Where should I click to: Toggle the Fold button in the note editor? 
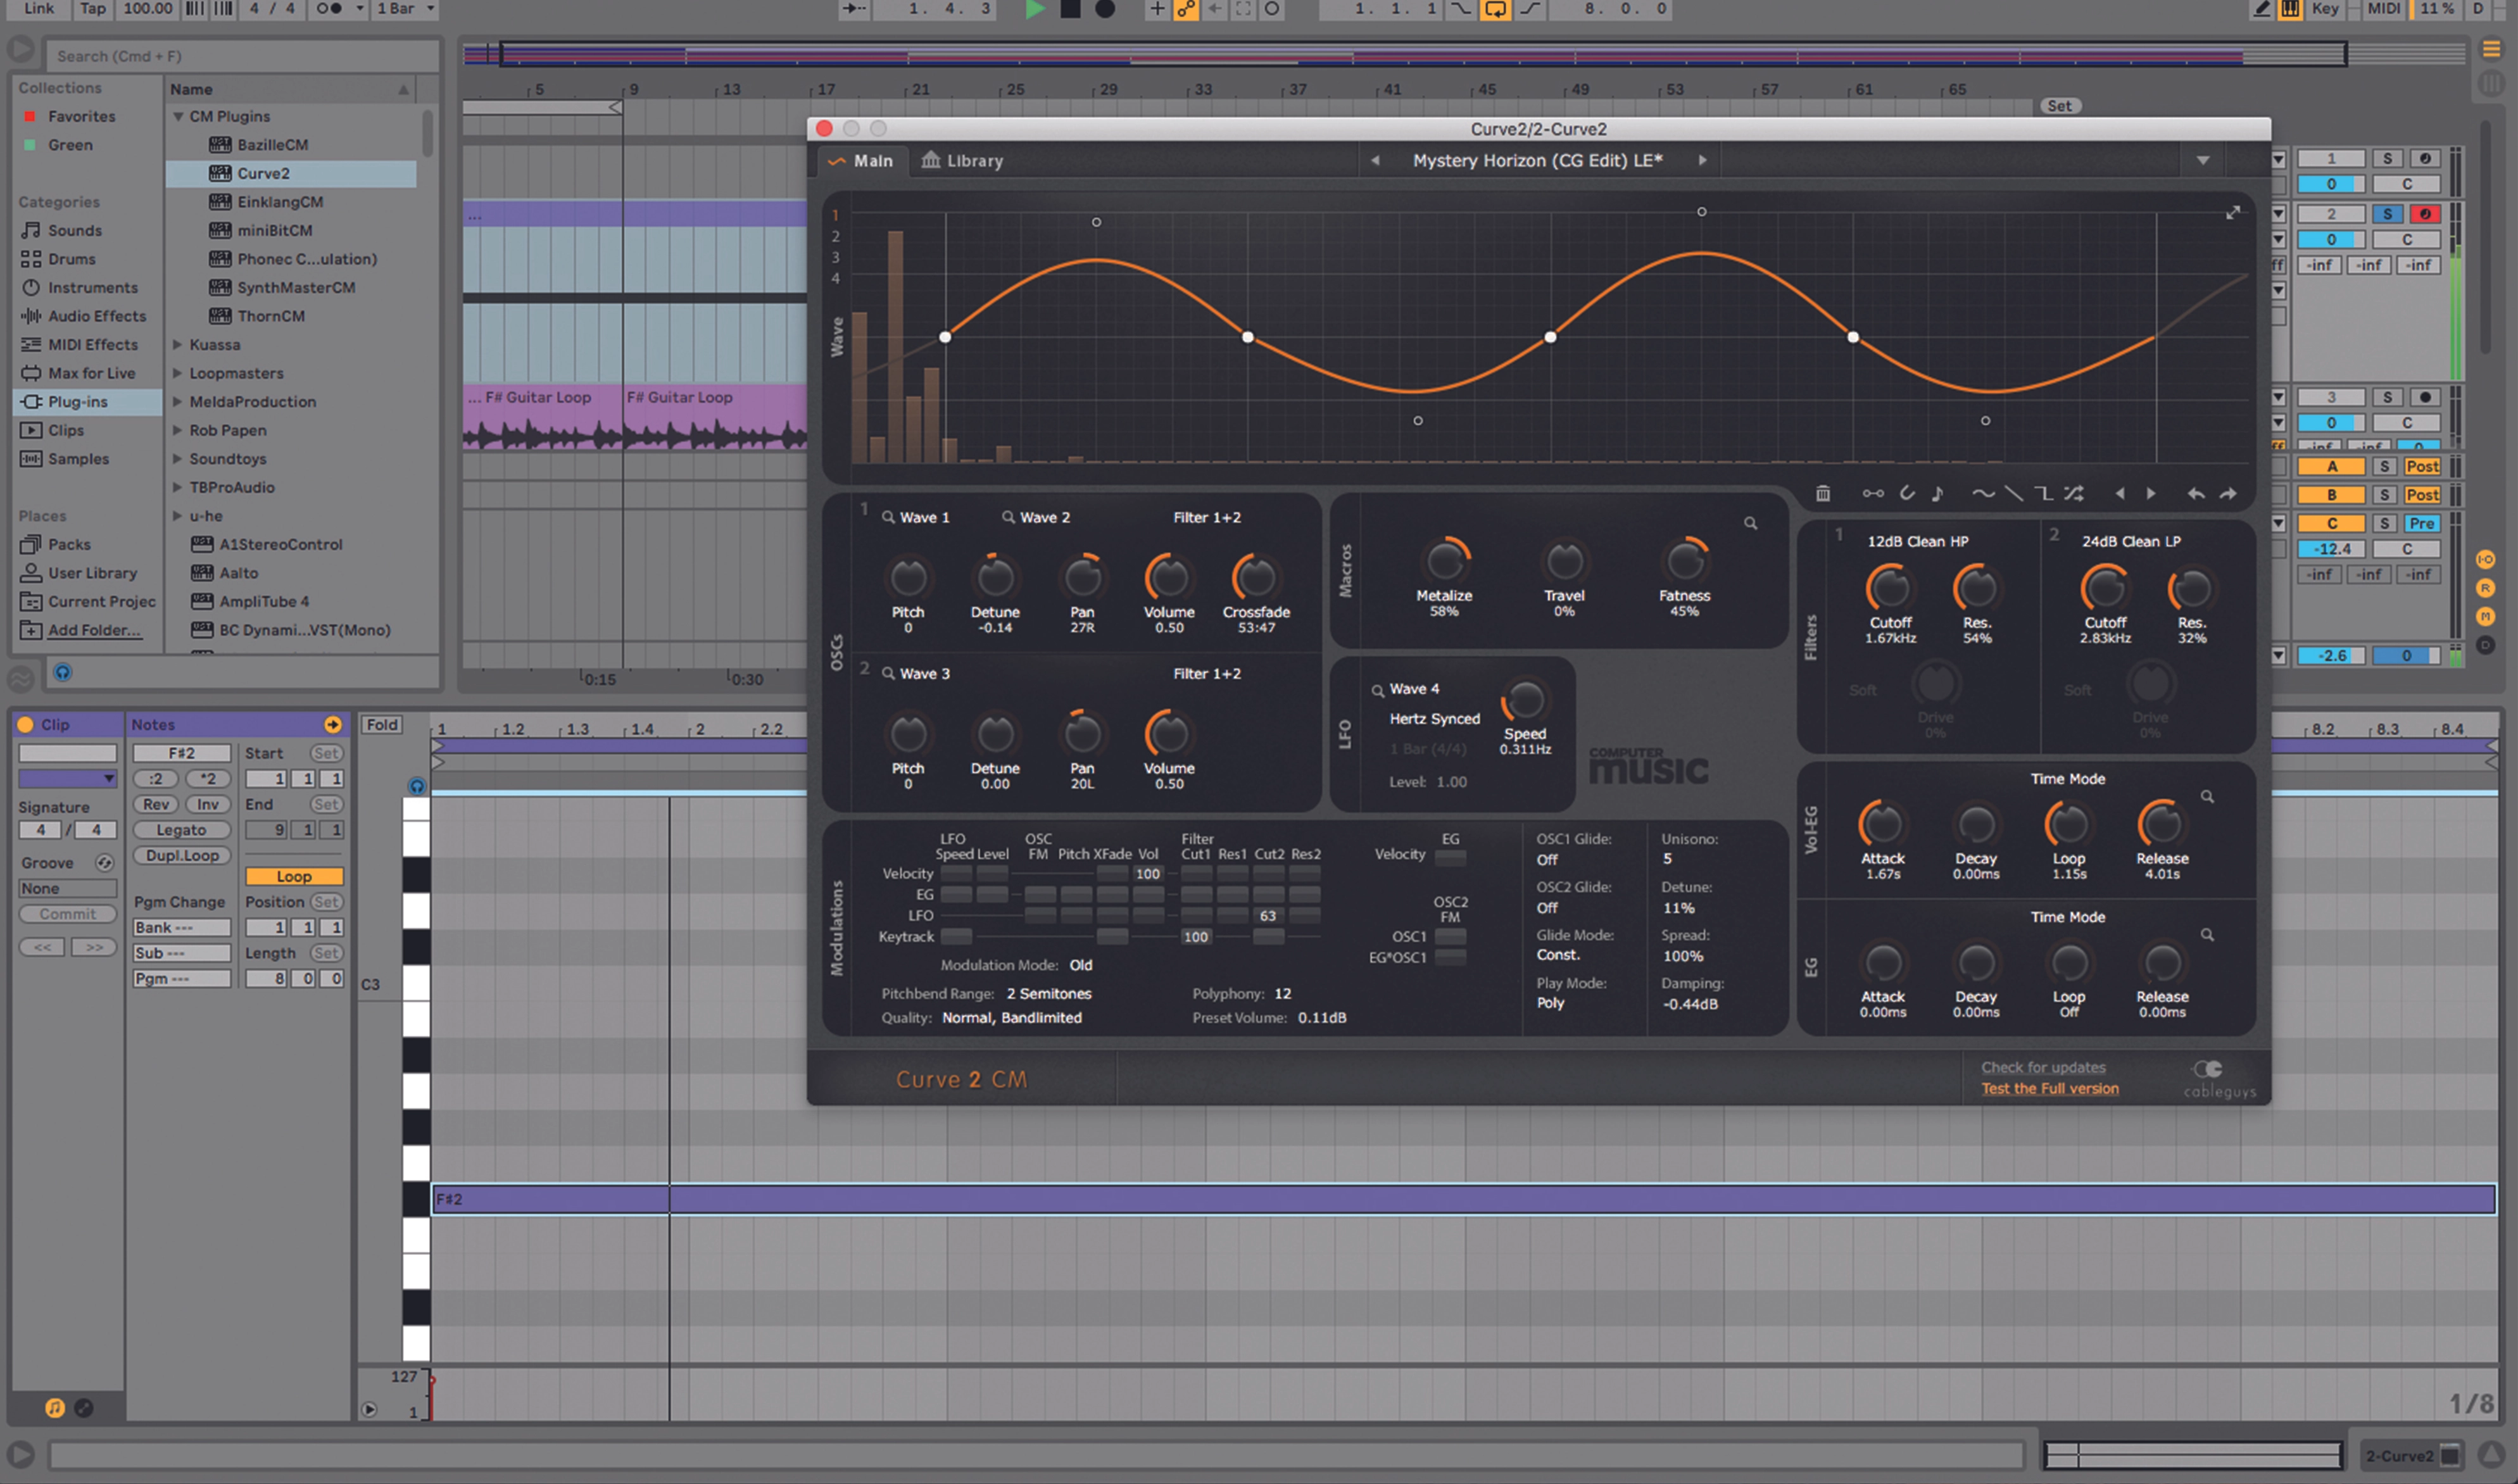pos(381,725)
